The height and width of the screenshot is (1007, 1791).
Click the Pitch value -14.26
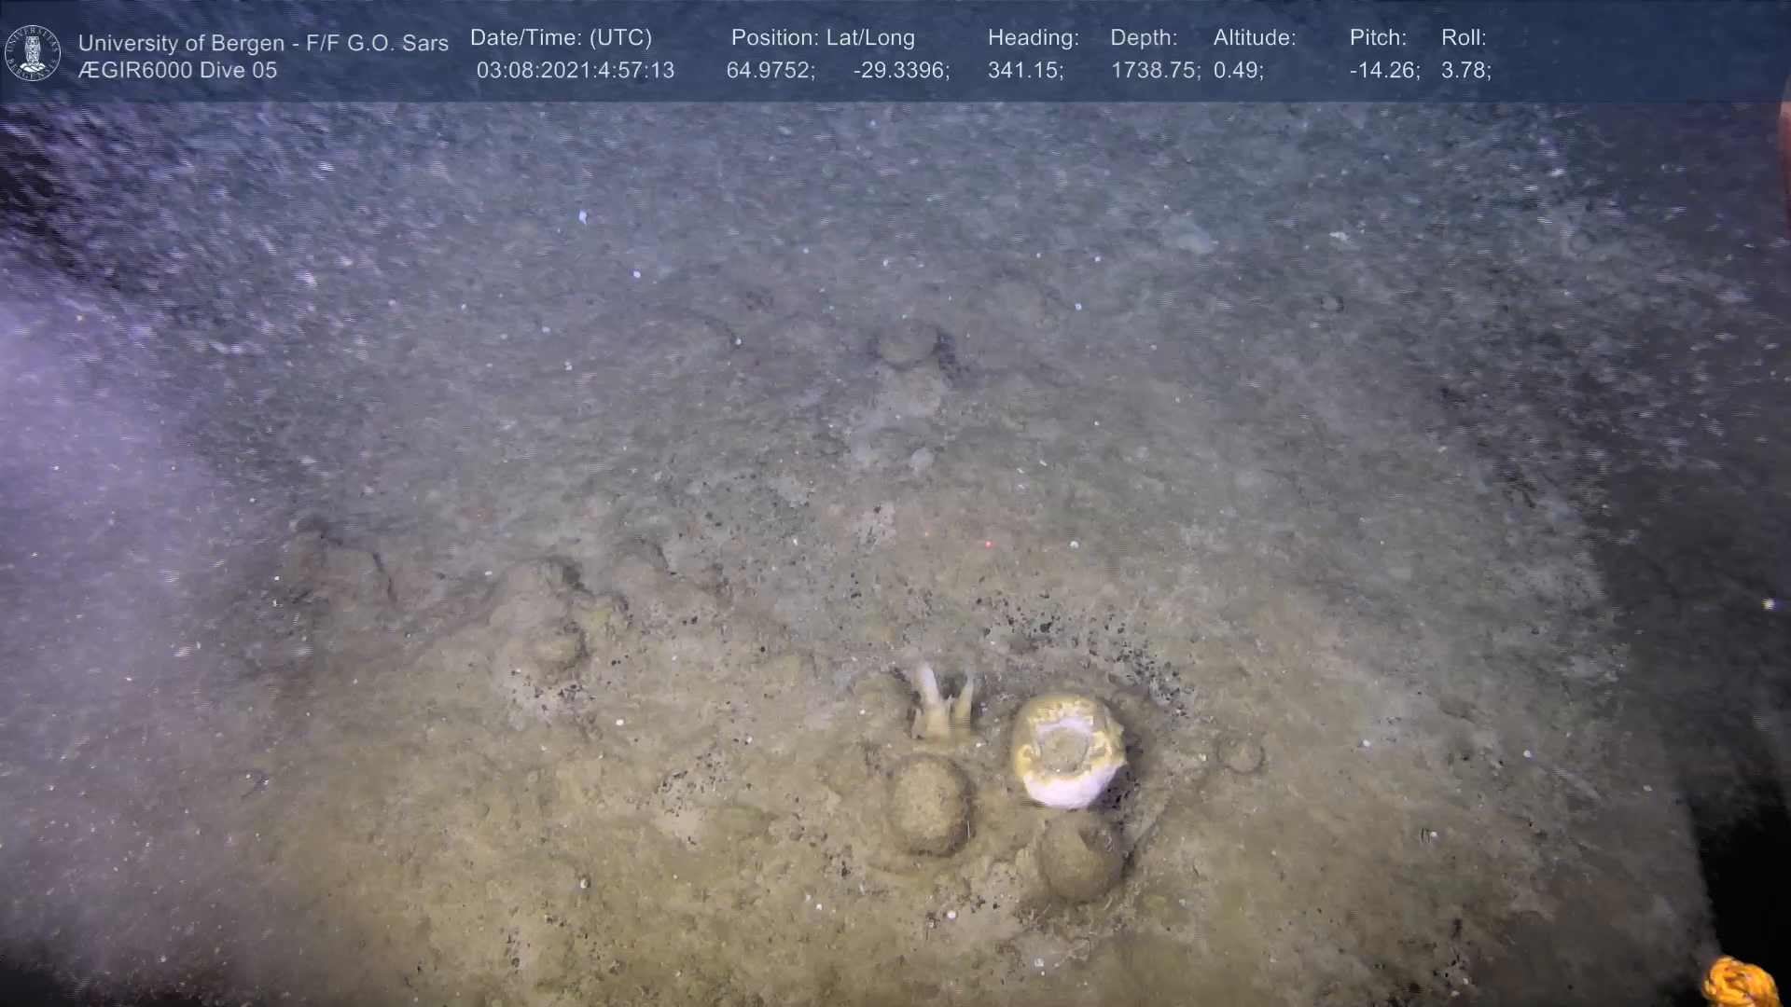point(1383,71)
